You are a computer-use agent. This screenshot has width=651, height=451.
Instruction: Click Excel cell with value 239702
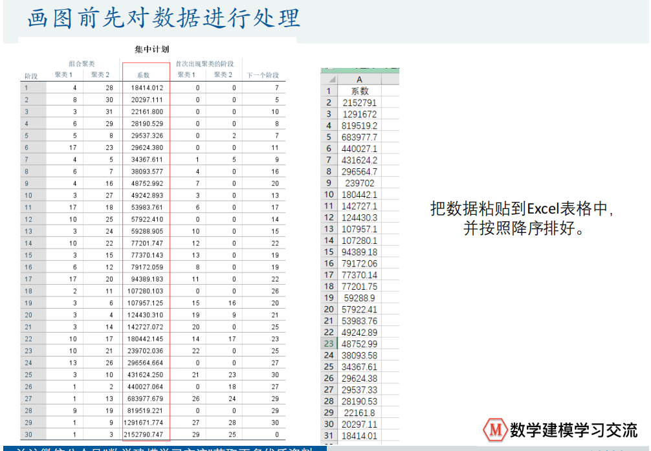coord(360,183)
